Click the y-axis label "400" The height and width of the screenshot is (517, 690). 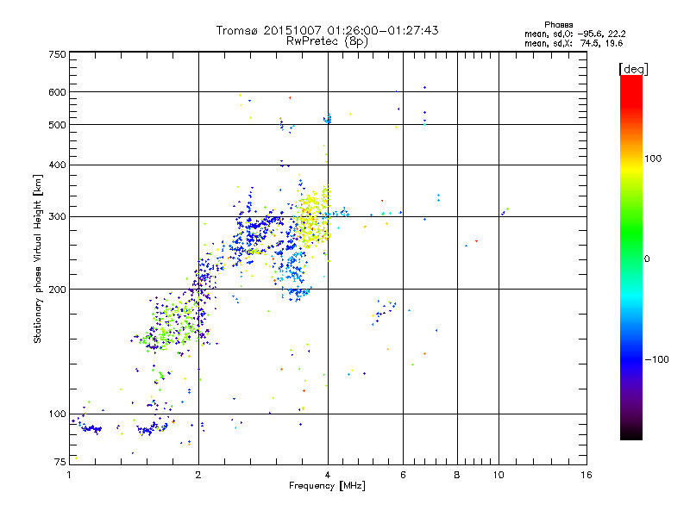(x=58, y=165)
